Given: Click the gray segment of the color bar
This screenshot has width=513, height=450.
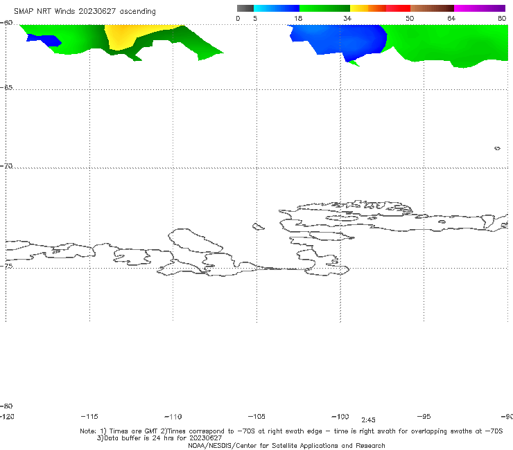Looking at the screenshot, I should point(245,8).
